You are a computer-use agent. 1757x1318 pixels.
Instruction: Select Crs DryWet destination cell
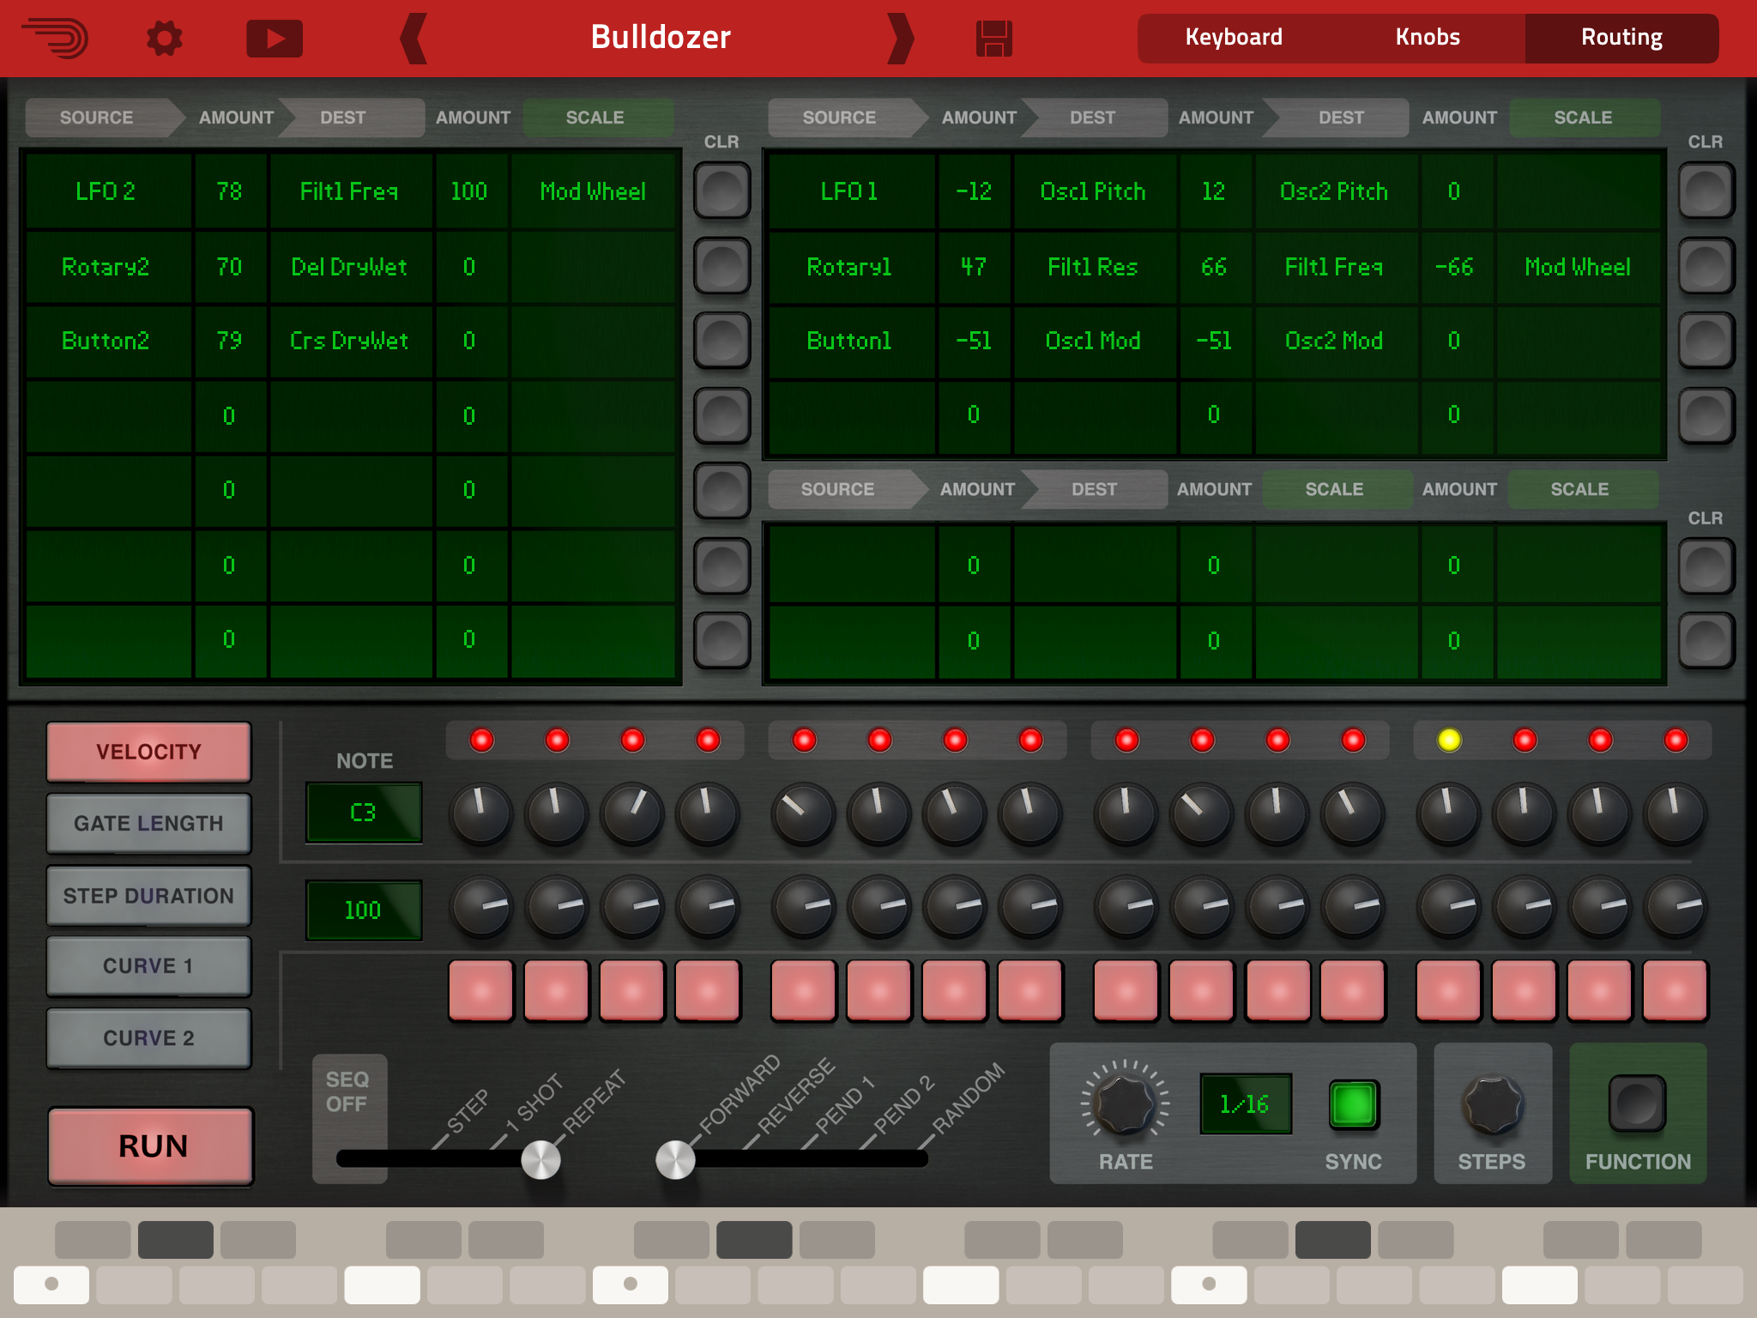coord(350,341)
